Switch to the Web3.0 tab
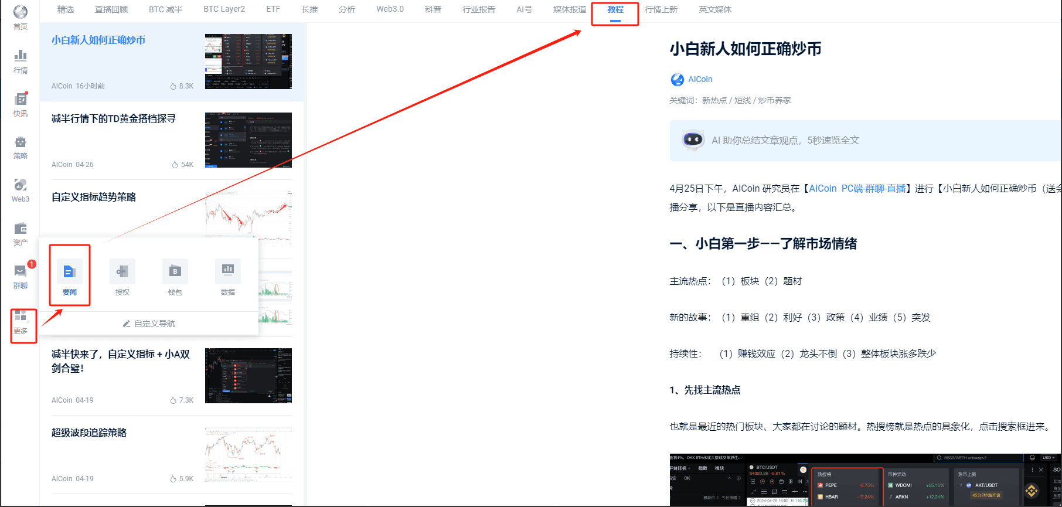The image size is (1062, 507). pos(390,9)
